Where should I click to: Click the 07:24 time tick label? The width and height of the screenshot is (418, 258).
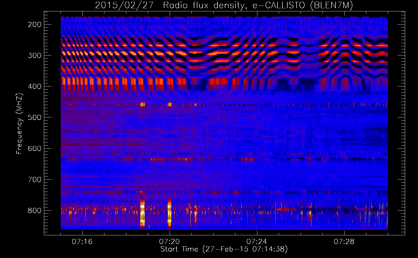(x=257, y=242)
